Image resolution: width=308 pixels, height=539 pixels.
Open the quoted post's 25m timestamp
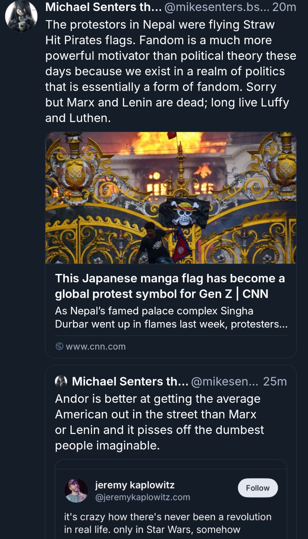point(275,381)
